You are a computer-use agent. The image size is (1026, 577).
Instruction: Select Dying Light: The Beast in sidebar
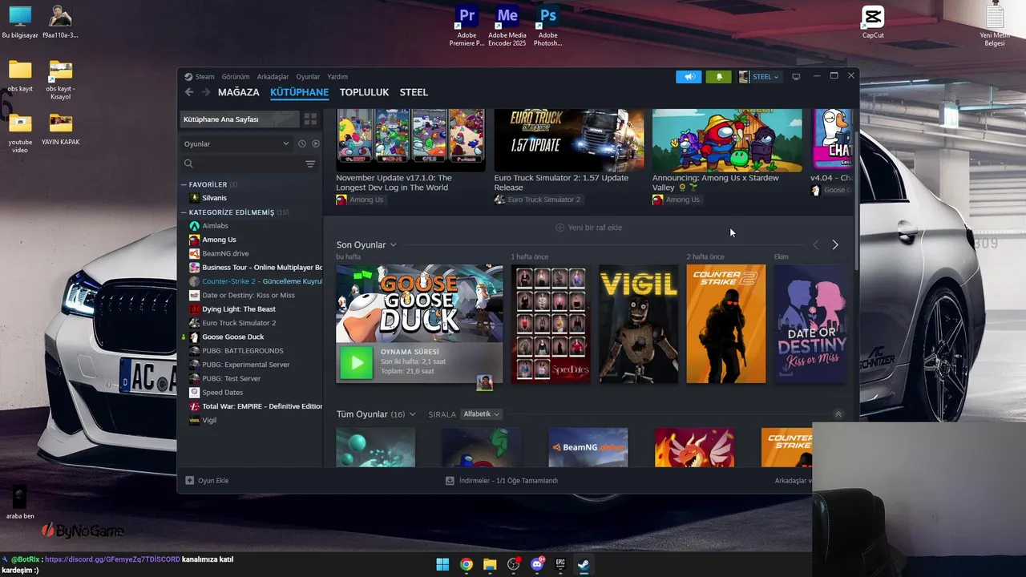click(239, 309)
